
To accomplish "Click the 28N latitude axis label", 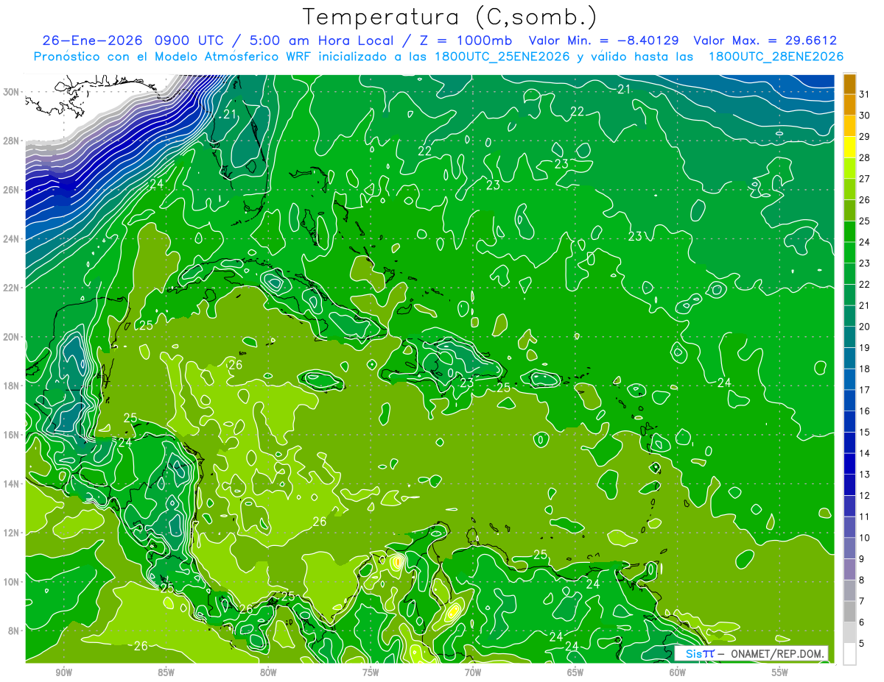I will pos(11,141).
